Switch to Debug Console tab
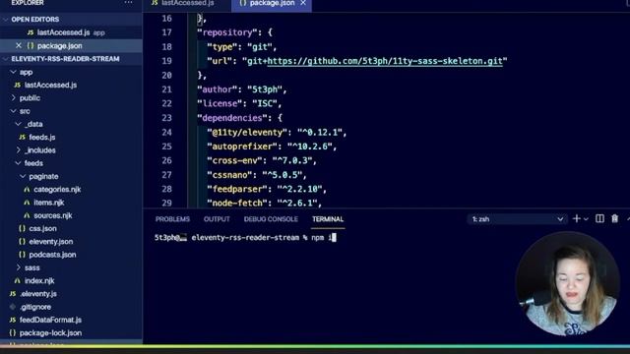 click(x=271, y=219)
